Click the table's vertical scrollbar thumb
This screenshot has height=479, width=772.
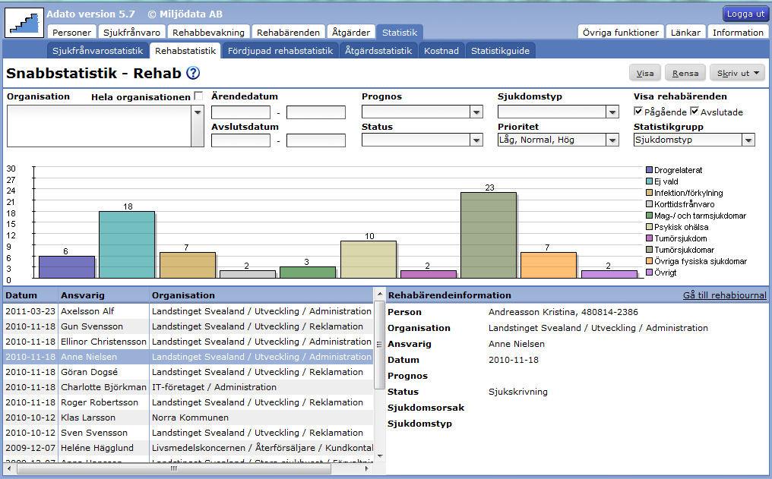379,345
